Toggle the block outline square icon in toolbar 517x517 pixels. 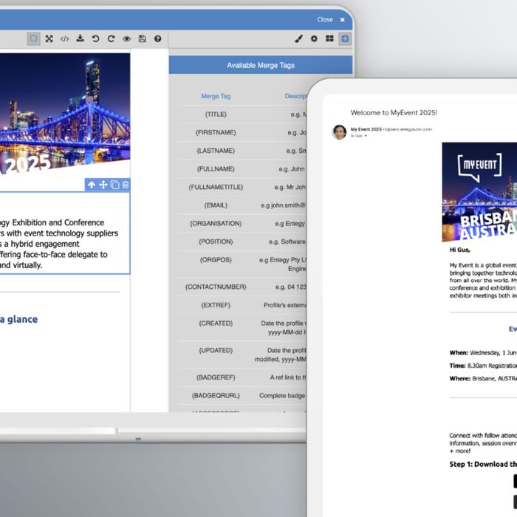[x=34, y=39]
